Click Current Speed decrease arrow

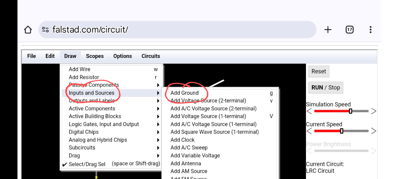click(x=309, y=131)
